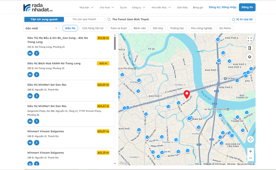Image resolution: width=276 pixels, height=170 pixels.
Task: Click car icon for WinMart 621,01 m entry
Action: coord(30,96)
